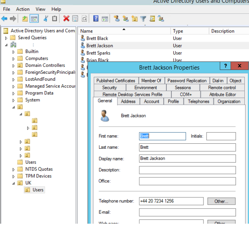Click the Refresh toolbar icon

click(x=84, y=19)
